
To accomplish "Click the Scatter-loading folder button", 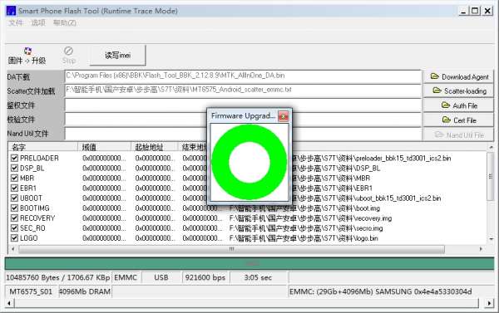I will click(458, 90).
